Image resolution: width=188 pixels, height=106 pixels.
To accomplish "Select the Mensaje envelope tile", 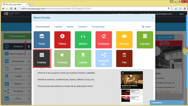I will point(124,40).
